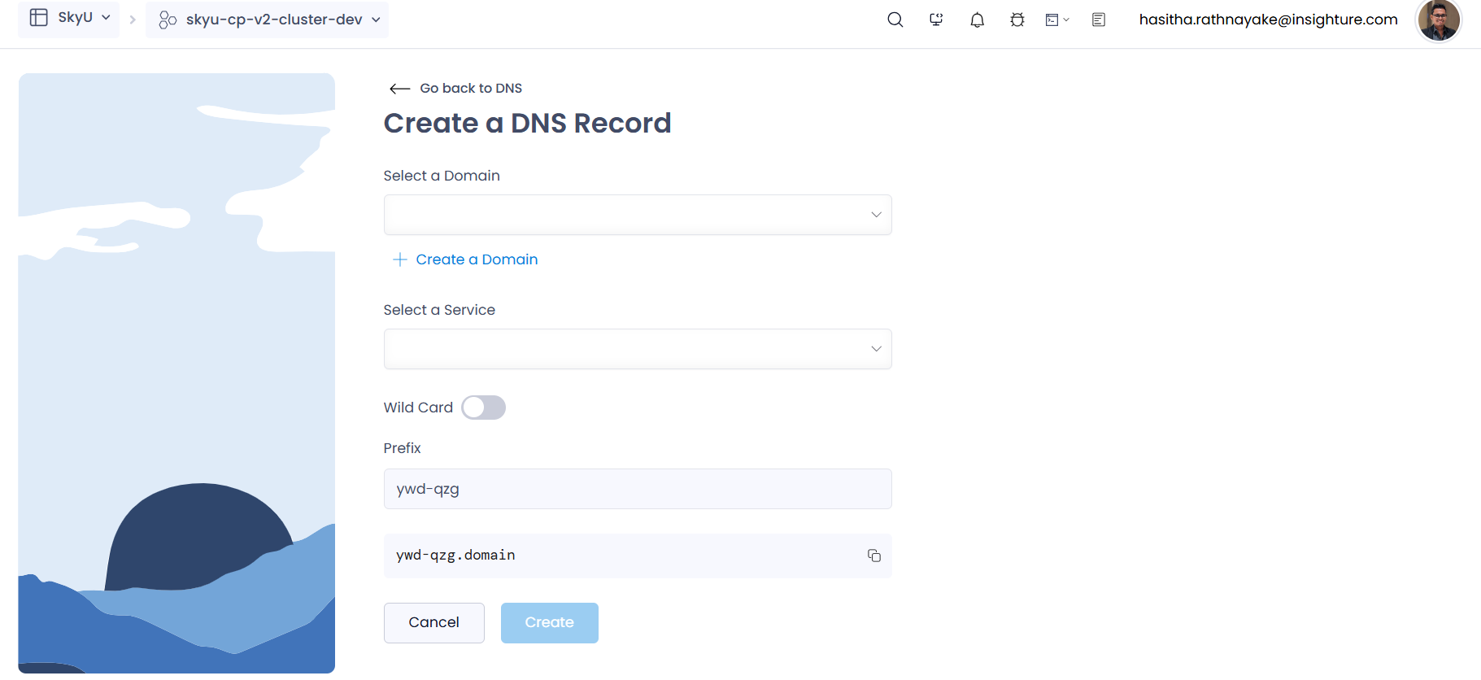Image resolution: width=1481 pixels, height=680 pixels.
Task: Click the Create button
Action: coord(550,623)
